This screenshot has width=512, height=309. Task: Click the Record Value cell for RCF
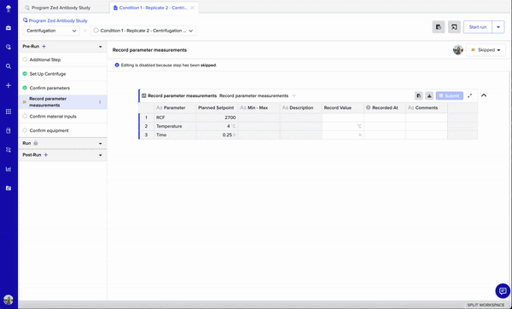click(x=343, y=117)
